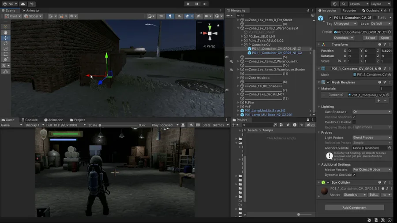Toggle the Box Collider enabled checkbox
The width and height of the screenshot is (397, 223).
[x=328, y=182]
